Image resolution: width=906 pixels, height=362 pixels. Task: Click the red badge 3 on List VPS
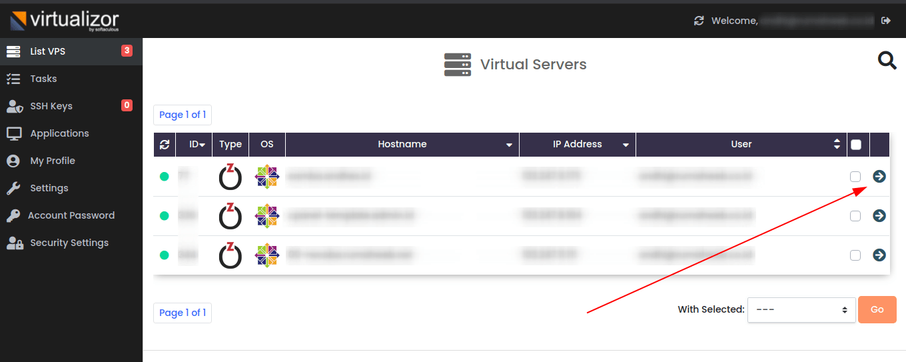pyautogui.click(x=127, y=51)
